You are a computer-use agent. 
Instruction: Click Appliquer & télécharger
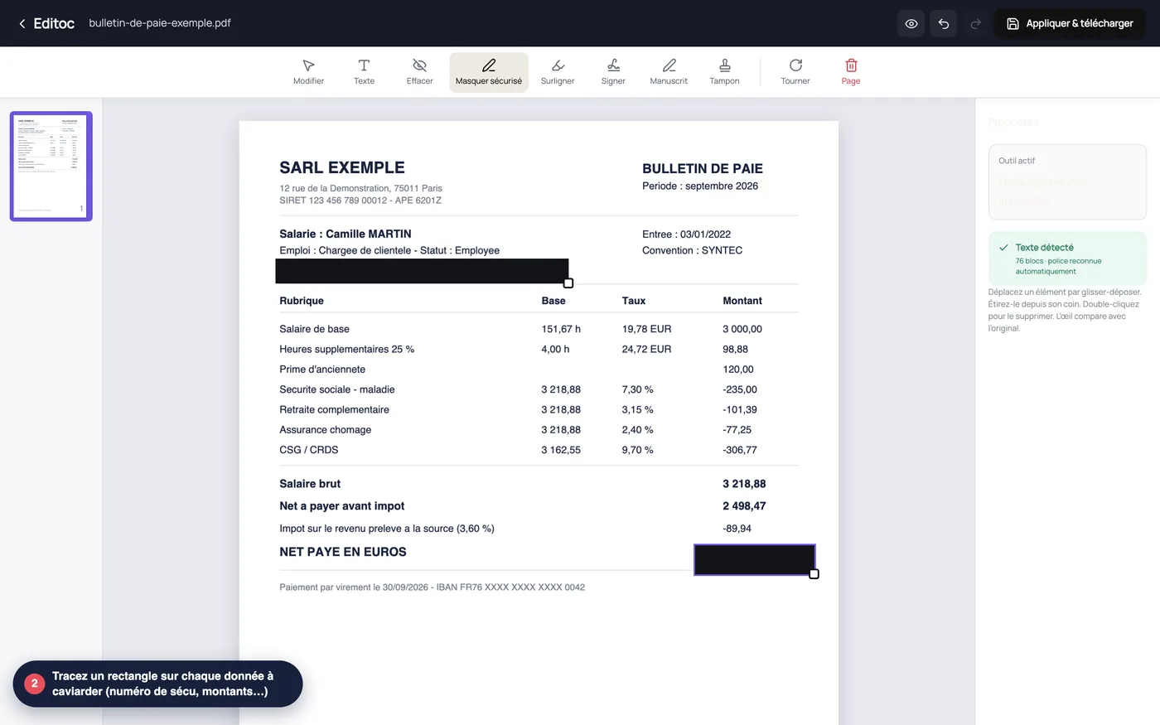click(1070, 23)
